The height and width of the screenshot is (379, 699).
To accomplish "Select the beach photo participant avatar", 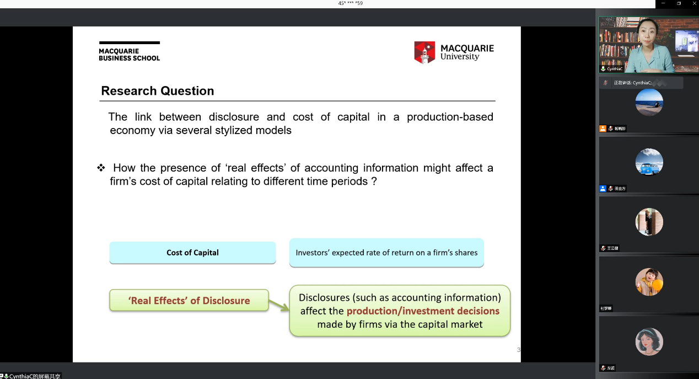I will (x=649, y=103).
